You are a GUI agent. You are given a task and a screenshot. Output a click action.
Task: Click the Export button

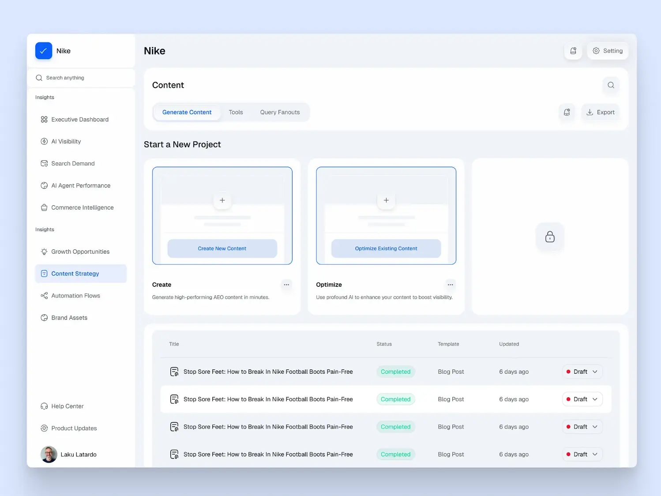tap(601, 112)
